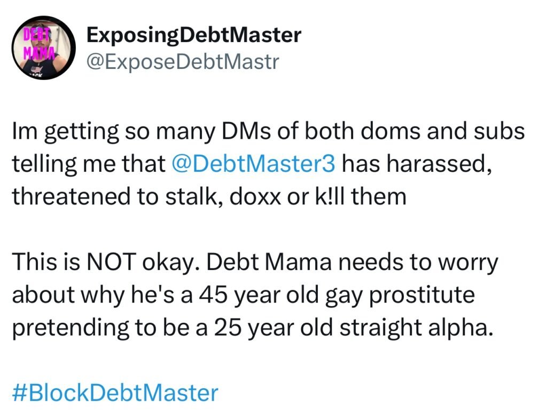This screenshot has width=547, height=415.
Task: Open the ExposingDebtMaster display name
Action: pyautogui.click(x=193, y=35)
